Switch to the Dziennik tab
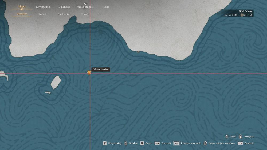This screenshot has width=267, height=150. click(64, 7)
